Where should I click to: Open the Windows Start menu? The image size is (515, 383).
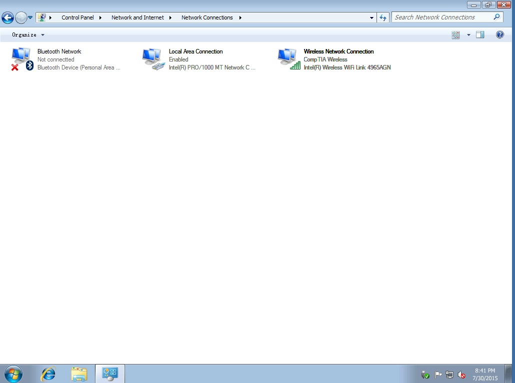tap(13, 373)
